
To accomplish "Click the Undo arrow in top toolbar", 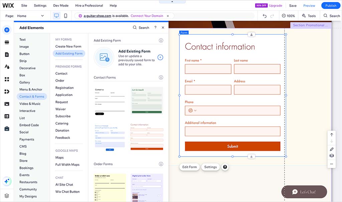I will click(x=265, y=16).
